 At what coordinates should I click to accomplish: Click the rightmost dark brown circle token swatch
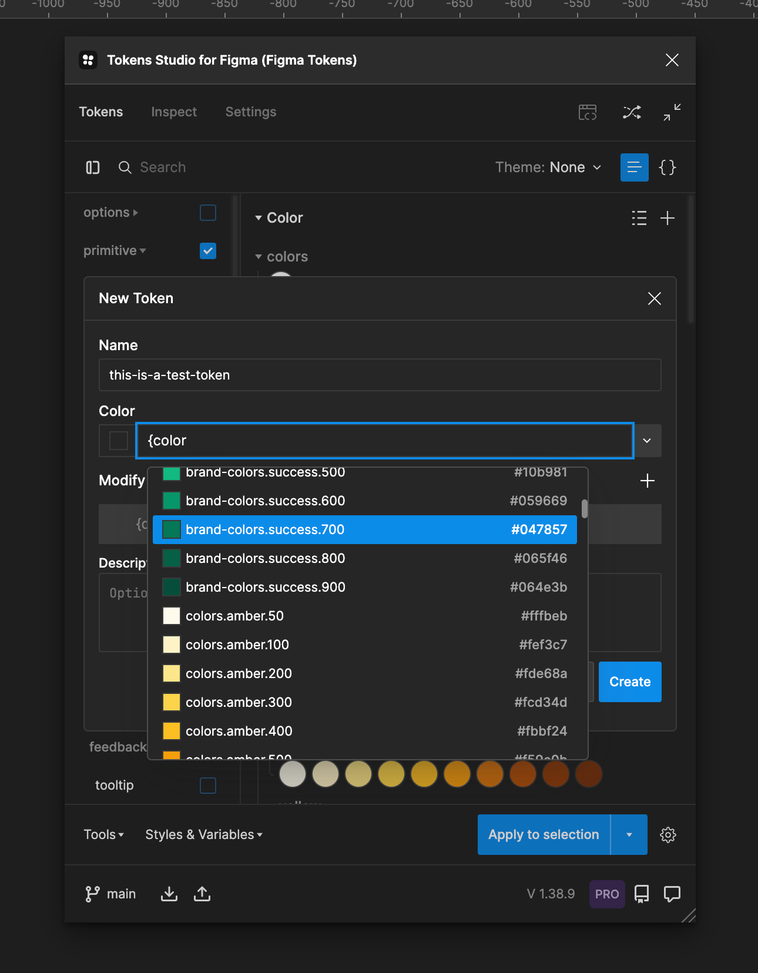pos(589,773)
